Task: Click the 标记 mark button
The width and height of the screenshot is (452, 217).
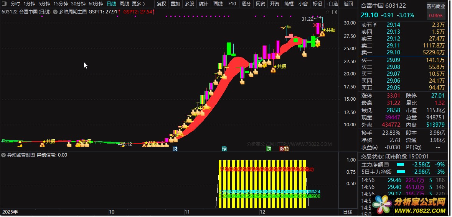Action: tap(317, 4)
